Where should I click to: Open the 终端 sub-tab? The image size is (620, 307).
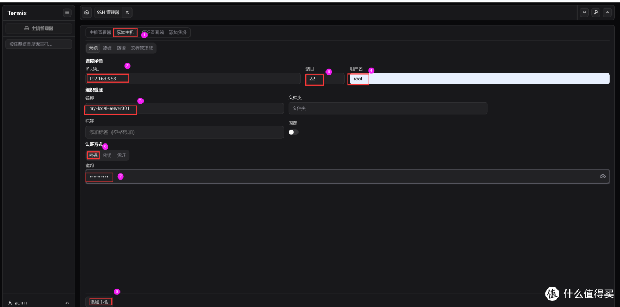(x=107, y=48)
